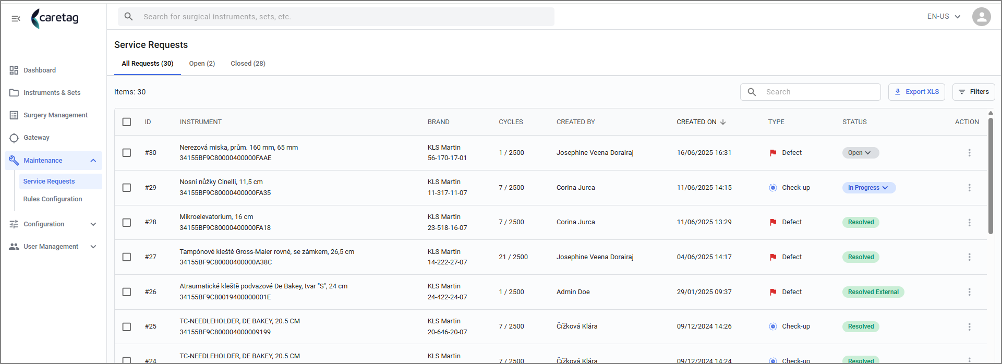Click the Resolved status badge for #28

[x=861, y=222]
